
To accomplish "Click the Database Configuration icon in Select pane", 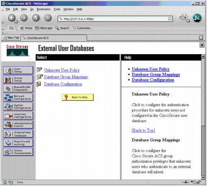I will pyautogui.click(x=39, y=84).
